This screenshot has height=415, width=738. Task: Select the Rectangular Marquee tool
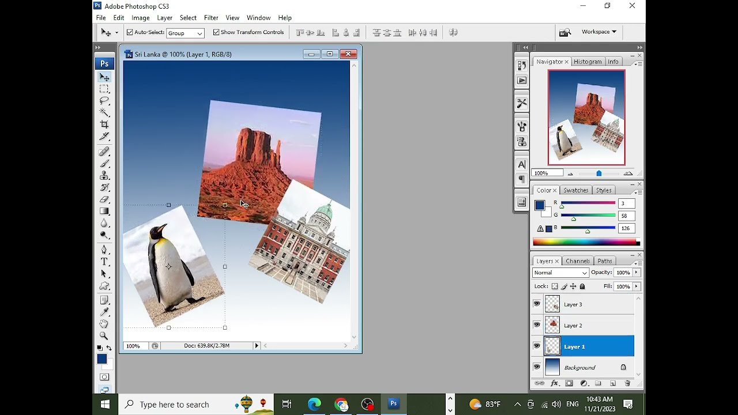(104, 89)
